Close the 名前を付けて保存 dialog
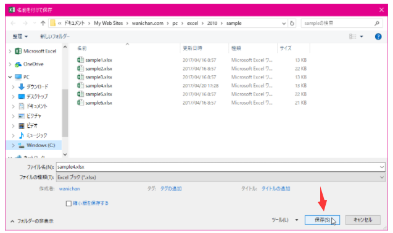 click(381, 10)
